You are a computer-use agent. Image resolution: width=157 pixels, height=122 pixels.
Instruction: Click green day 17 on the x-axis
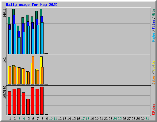pos(83,119)
